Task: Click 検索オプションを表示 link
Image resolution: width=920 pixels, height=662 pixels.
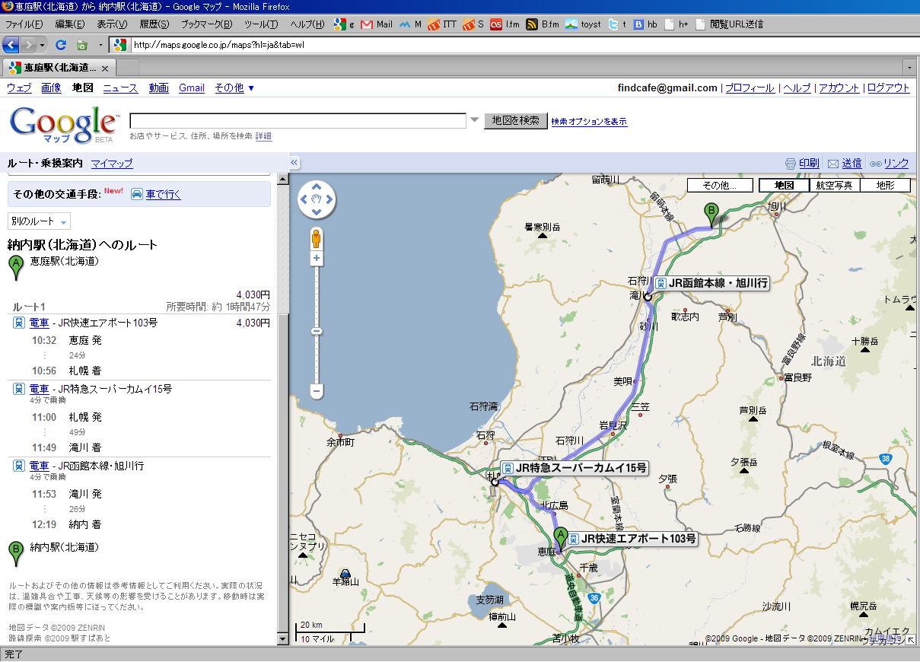Action: pyautogui.click(x=589, y=121)
